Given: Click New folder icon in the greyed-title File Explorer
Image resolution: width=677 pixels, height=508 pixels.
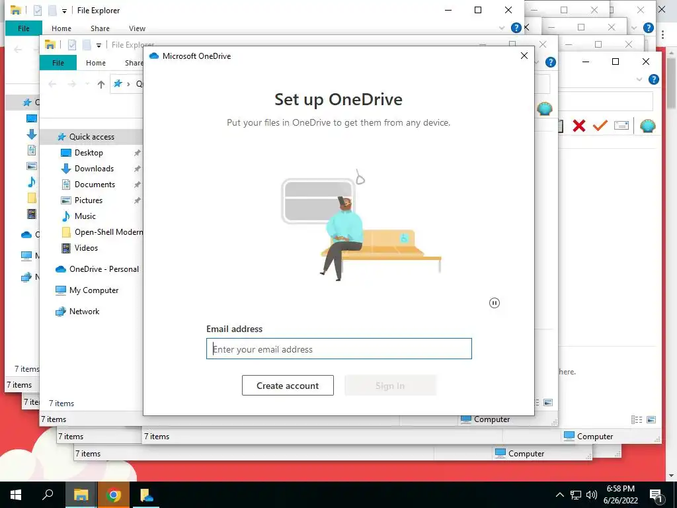Looking at the screenshot, I should (87, 44).
